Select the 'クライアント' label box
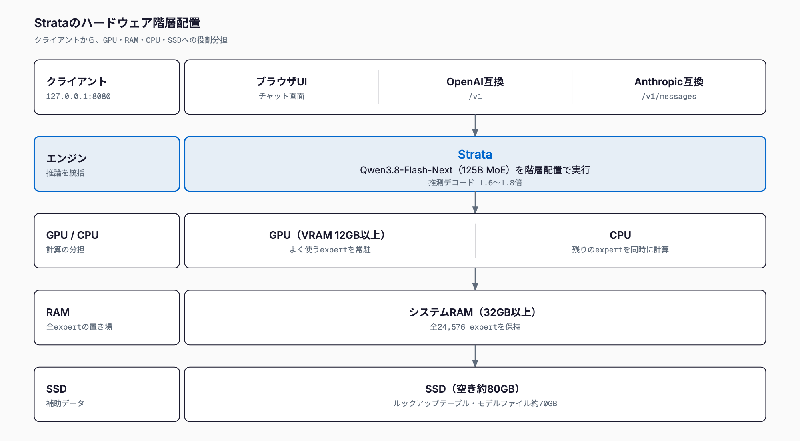 pyautogui.click(x=107, y=87)
